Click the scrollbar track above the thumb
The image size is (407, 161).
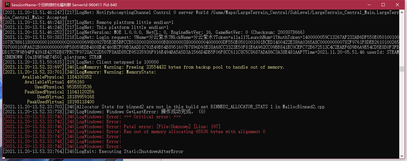click(x=402, y=40)
